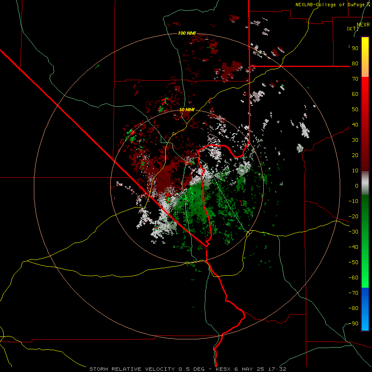Screen dimensions: 372x372
Task: Click the 0 value on velocity scale
Action: coord(357,186)
